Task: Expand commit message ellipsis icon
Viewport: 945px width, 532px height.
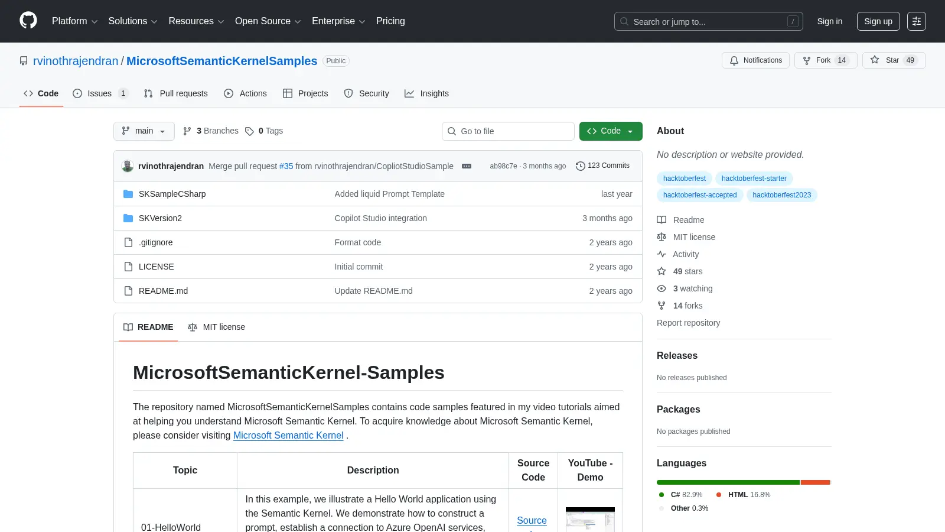Action: coord(467,166)
